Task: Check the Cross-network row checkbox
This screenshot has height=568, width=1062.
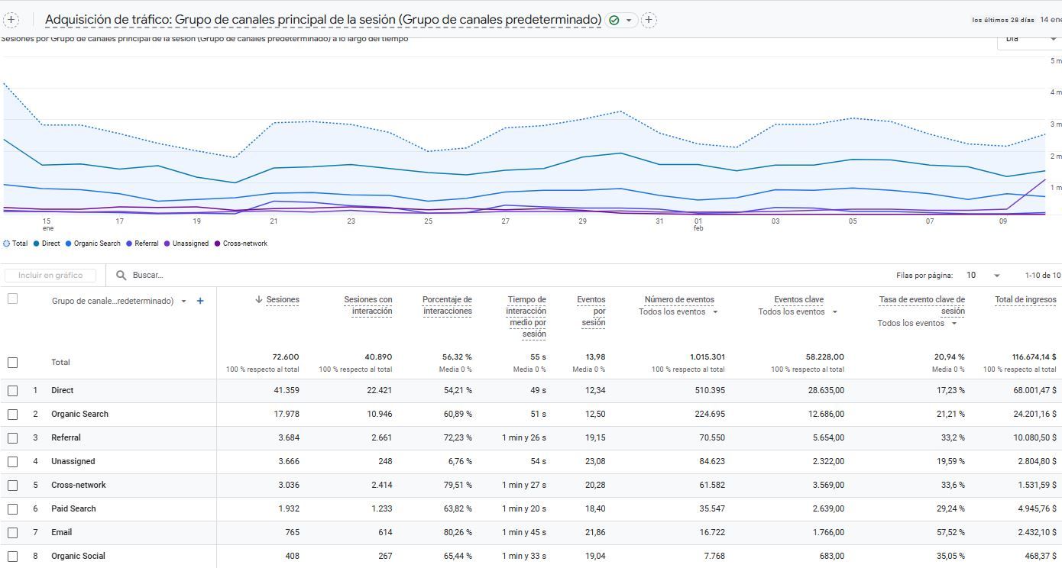Action: pos(12,485)
